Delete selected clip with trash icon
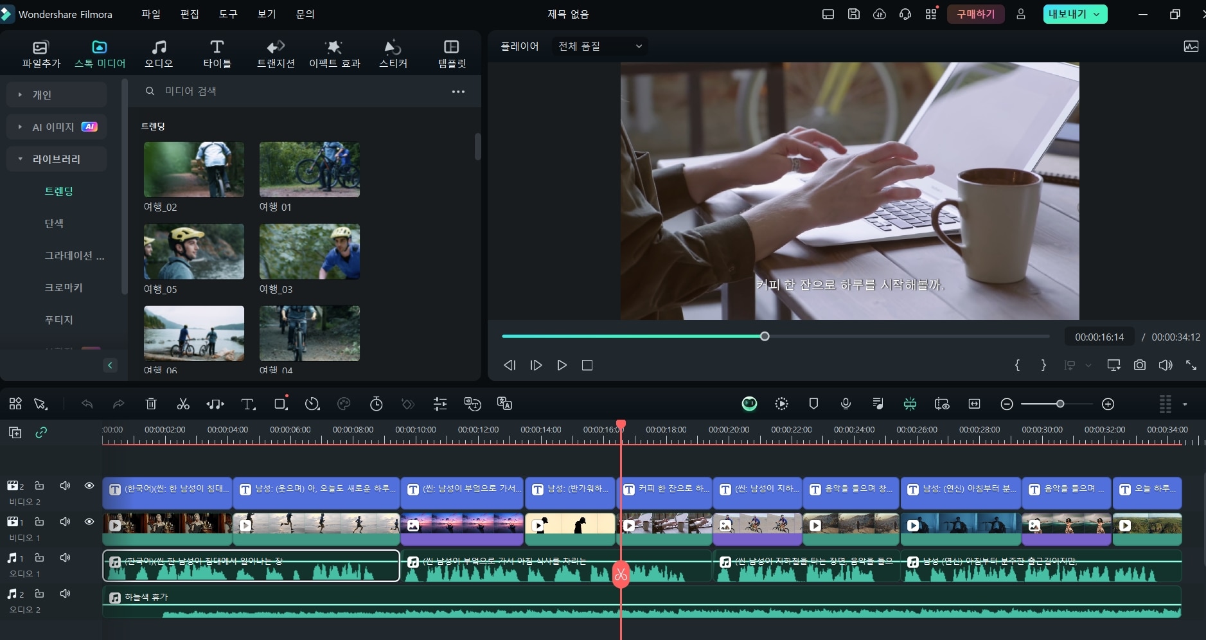1206x640 pixels. pyautogui.click(x=151, y=404)
